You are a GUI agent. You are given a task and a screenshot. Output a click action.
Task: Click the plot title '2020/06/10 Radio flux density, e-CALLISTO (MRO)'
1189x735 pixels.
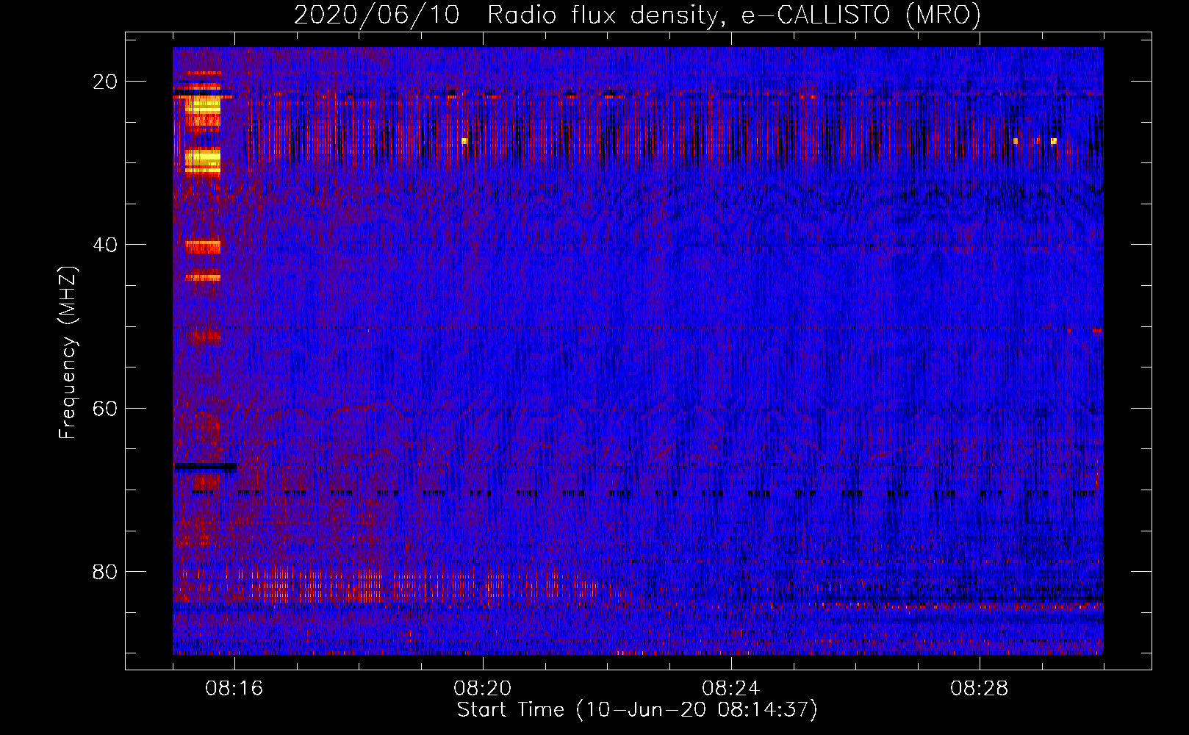coord(637,15)
